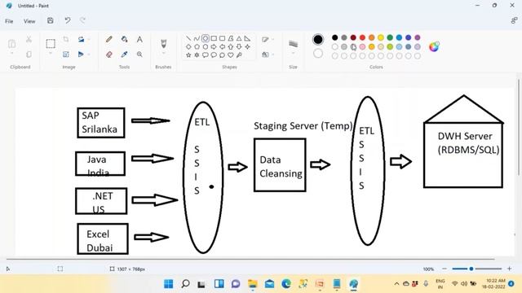This screenshot has height=293, width=522.
Task: Undo the last action
Action: pyautogui.click(x=68, y=20)
